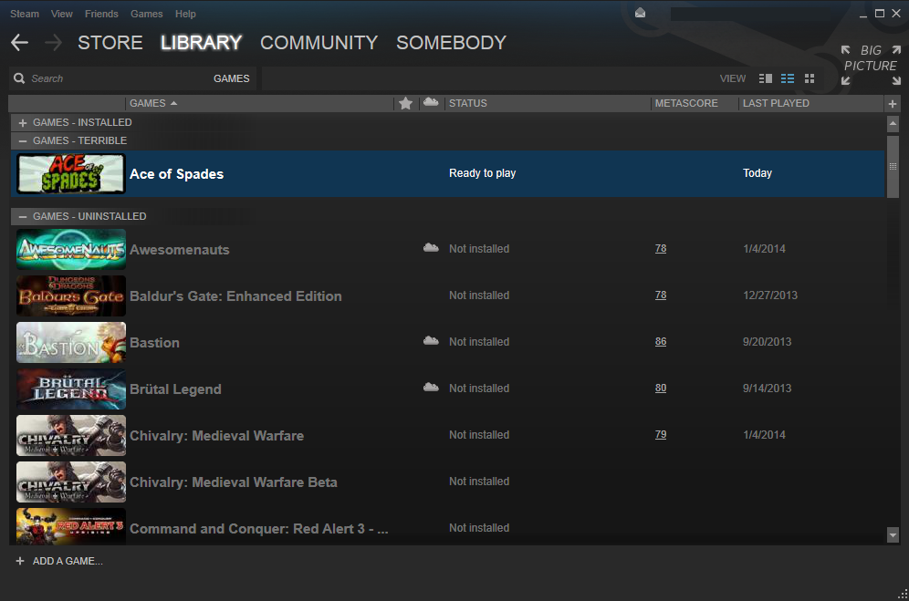Open the View menu
909x601 pixels.
(x=61, y=14)
